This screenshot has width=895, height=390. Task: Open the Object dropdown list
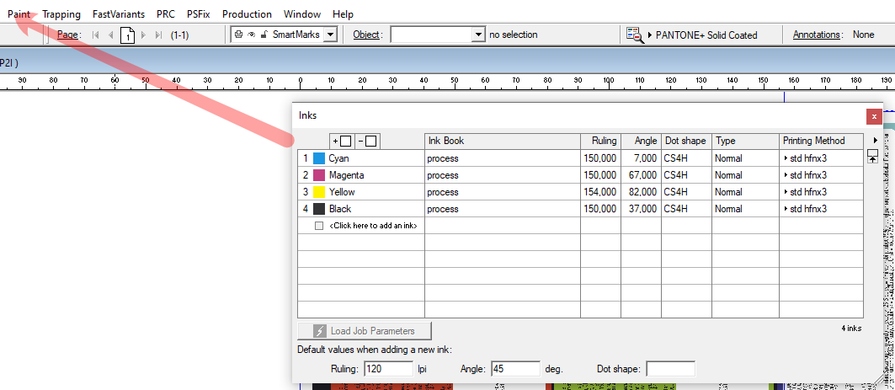pyautogui.click(x=478, y=35)
